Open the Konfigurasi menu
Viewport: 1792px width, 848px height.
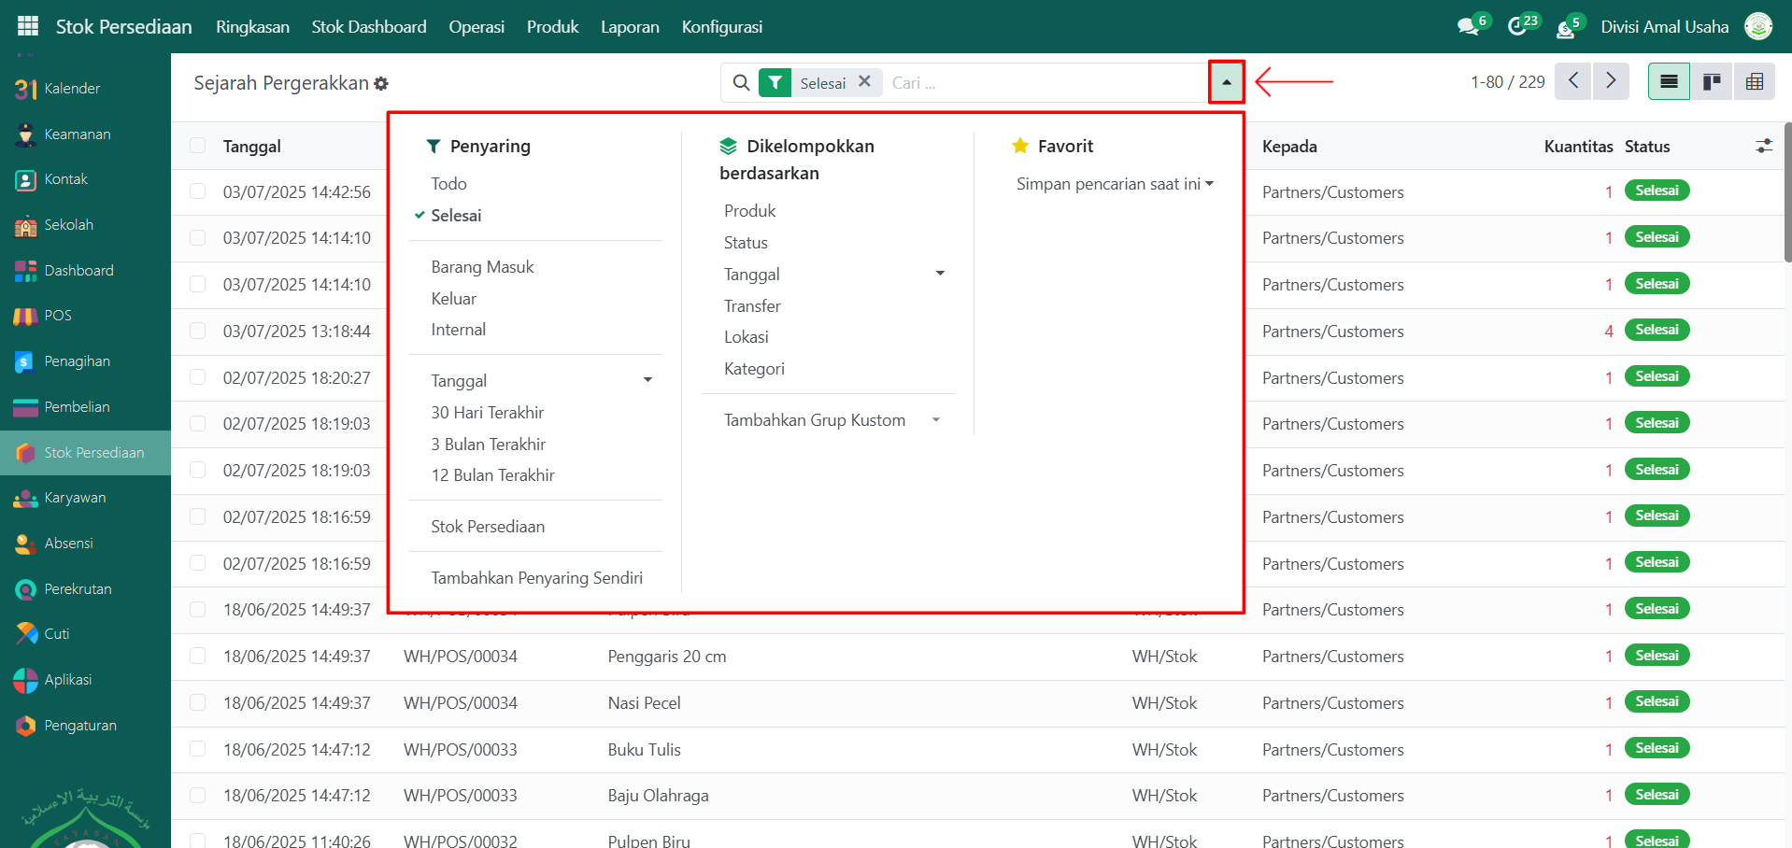pos(721,27)
